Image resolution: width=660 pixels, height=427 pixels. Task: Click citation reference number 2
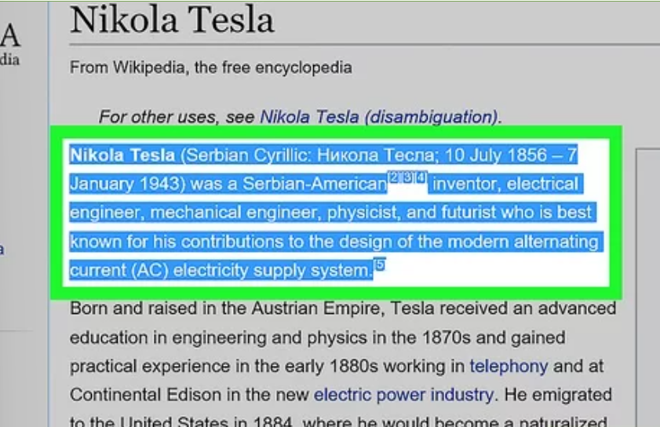tap(394, 178)
